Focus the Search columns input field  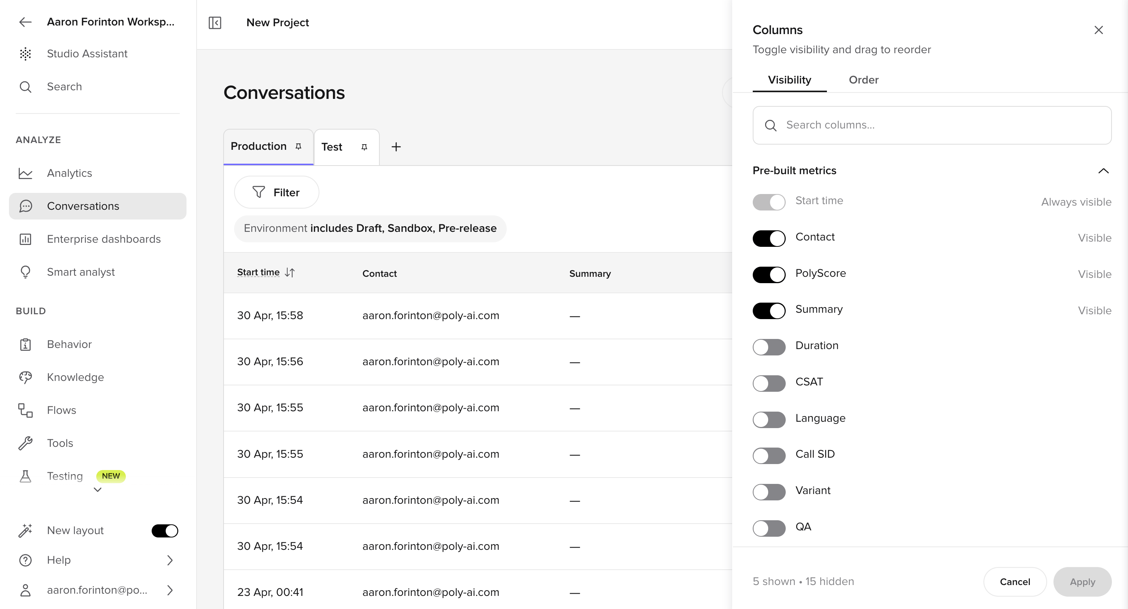click(932, 125)
